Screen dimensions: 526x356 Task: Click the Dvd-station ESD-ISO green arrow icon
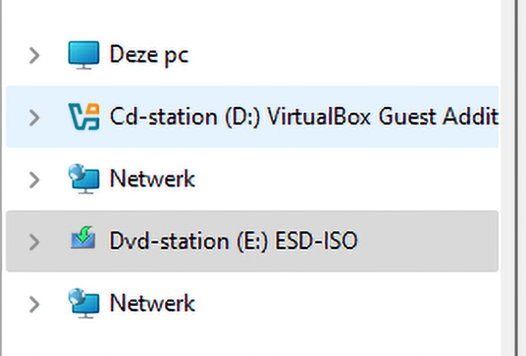click(84, 240)
